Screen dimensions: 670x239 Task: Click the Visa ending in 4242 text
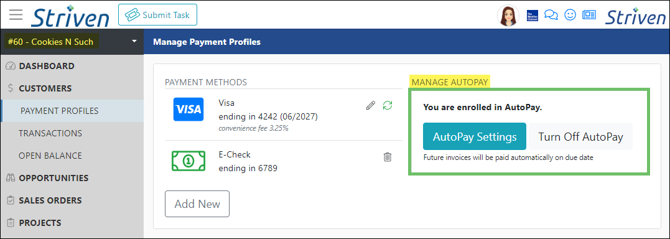[268, 110]
